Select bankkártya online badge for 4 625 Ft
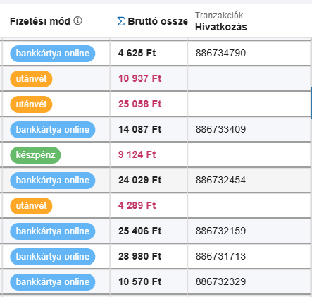This screenshot has height=297, width=312. click(53, 54)
